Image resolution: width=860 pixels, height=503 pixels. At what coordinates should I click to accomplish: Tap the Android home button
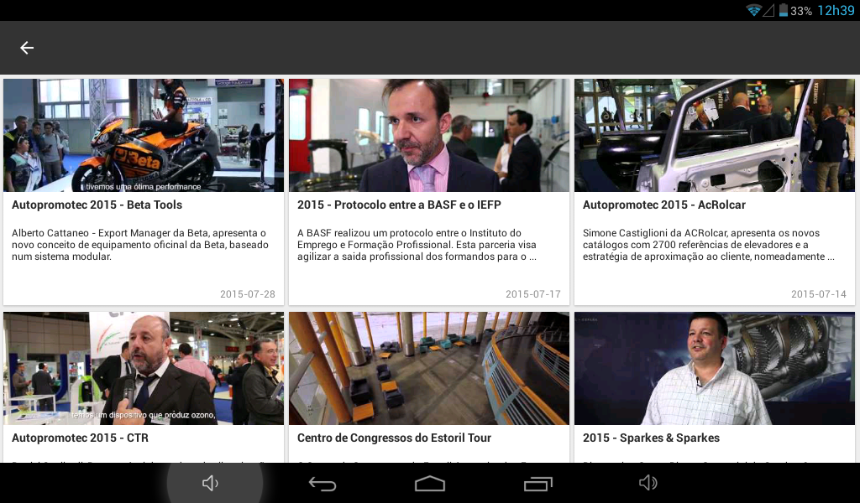(x=430, y=483)
